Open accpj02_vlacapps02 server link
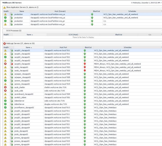Viewport: 162px width, 146px height. (22, 60)
